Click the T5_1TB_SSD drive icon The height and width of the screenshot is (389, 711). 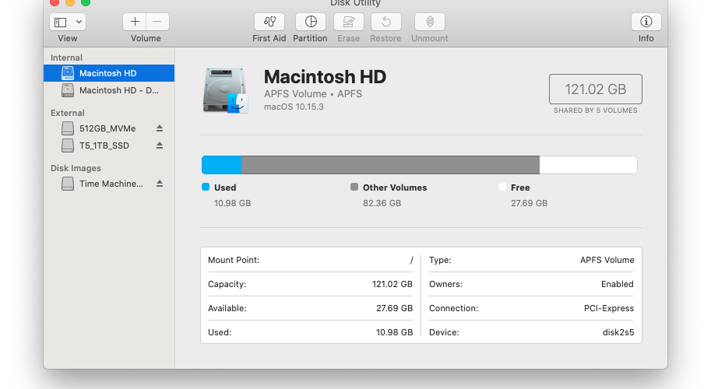click(x=68, y=145)
